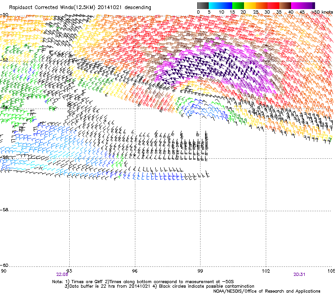This screenshot has width=335, height=294.
Task: Choose the brown 35-40 knots legend color
Action: [285, 5]
